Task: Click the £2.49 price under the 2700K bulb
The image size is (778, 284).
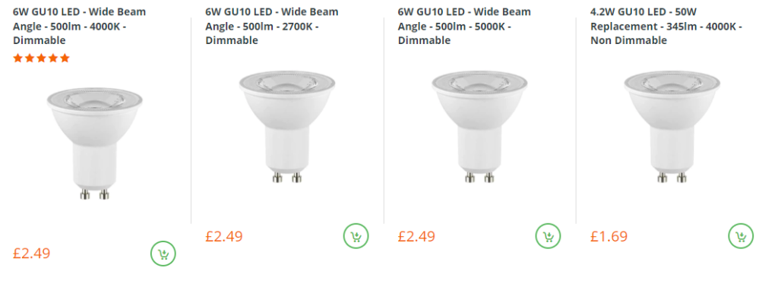Action: 224,236
